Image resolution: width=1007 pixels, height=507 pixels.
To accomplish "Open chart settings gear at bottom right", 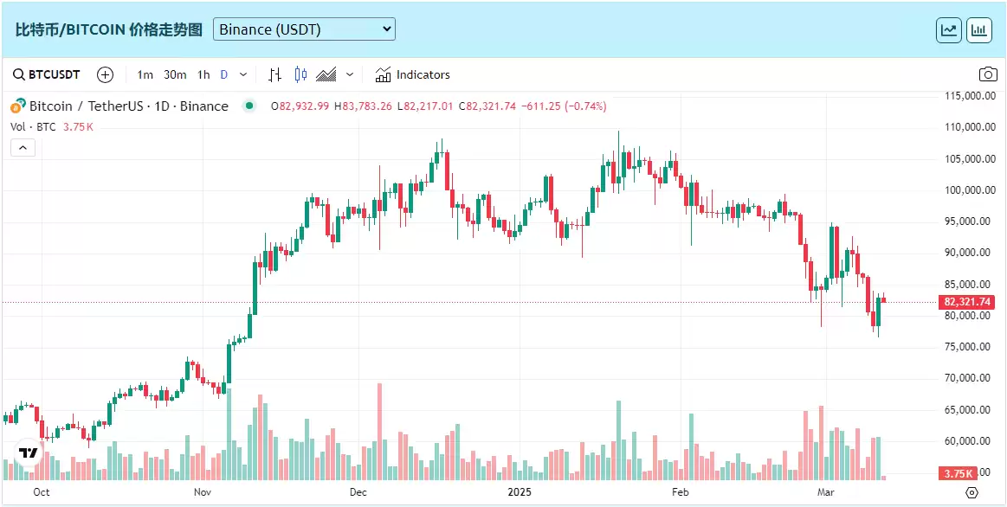I will (x=972, y=492).
